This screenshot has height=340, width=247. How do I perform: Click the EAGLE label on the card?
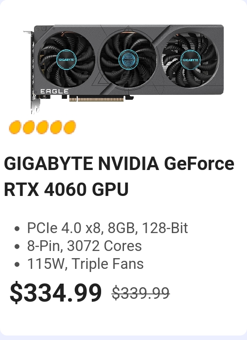tap(55, 91)
